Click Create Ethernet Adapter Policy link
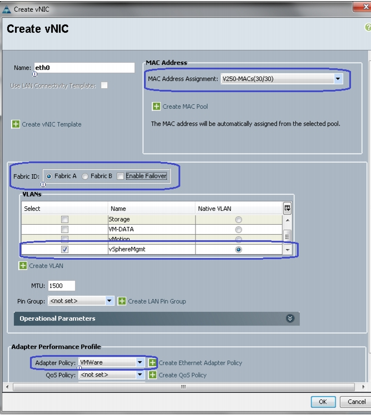The width and height of the screenshot is (371, 415). [200, 363]
